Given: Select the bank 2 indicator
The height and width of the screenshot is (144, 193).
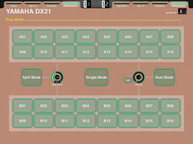Looking at the screenshot, I should tap(106, 4).
